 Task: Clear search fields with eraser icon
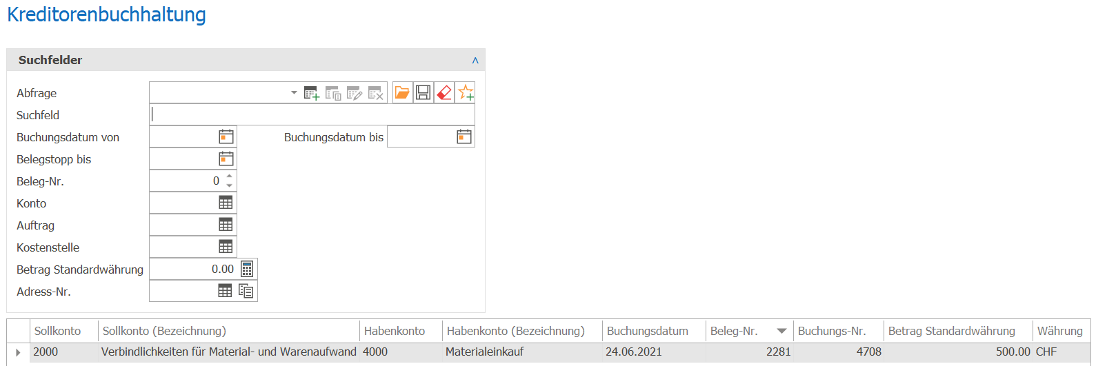click(x=445, y=92)
